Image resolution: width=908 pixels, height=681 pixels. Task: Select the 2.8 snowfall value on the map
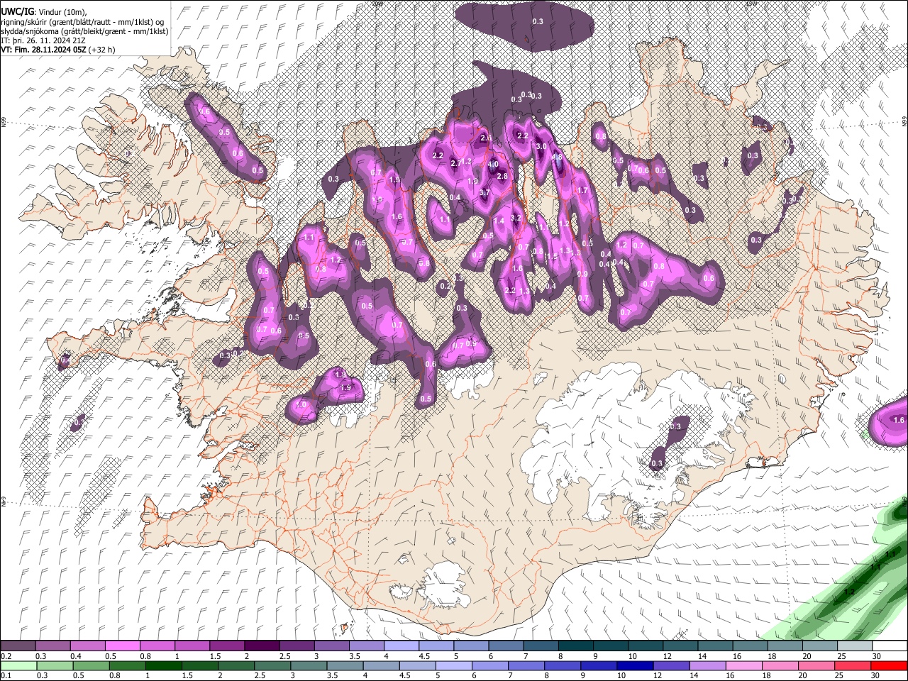click(502, 176)
